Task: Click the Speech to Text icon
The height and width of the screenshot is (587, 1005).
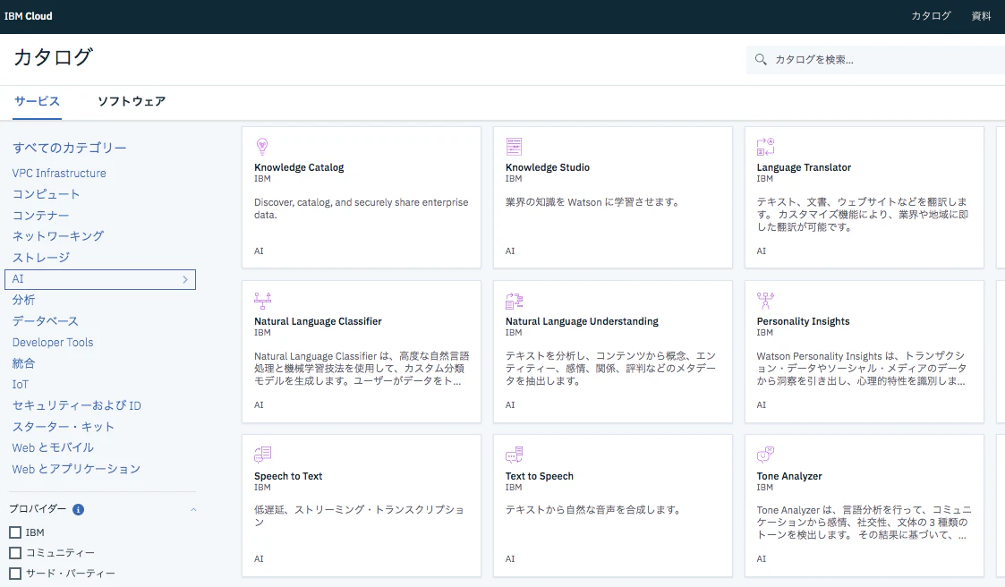Action: (x=263, y=455)
